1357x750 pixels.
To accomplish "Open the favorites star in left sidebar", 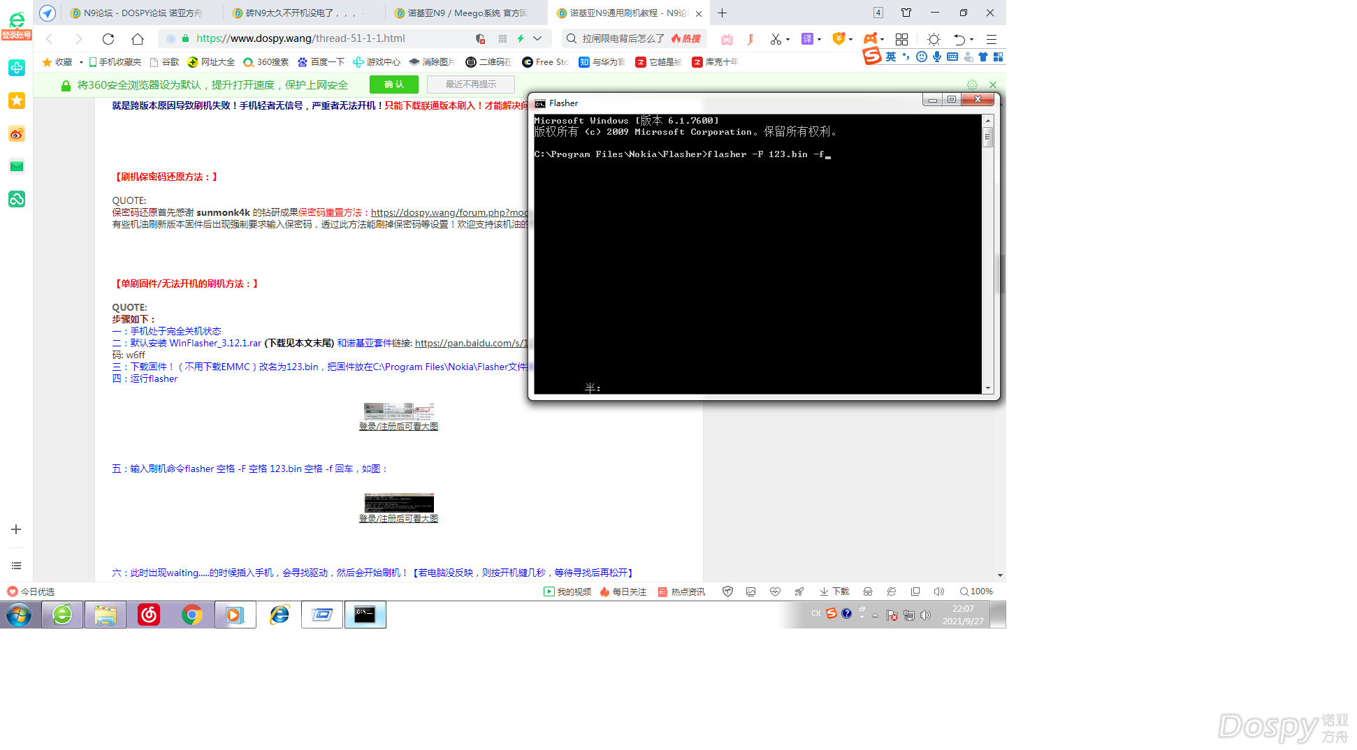I will (17, 101).
